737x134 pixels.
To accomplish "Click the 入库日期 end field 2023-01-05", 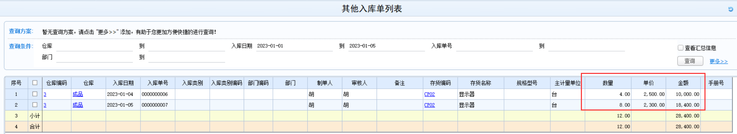I will (386, 46).
